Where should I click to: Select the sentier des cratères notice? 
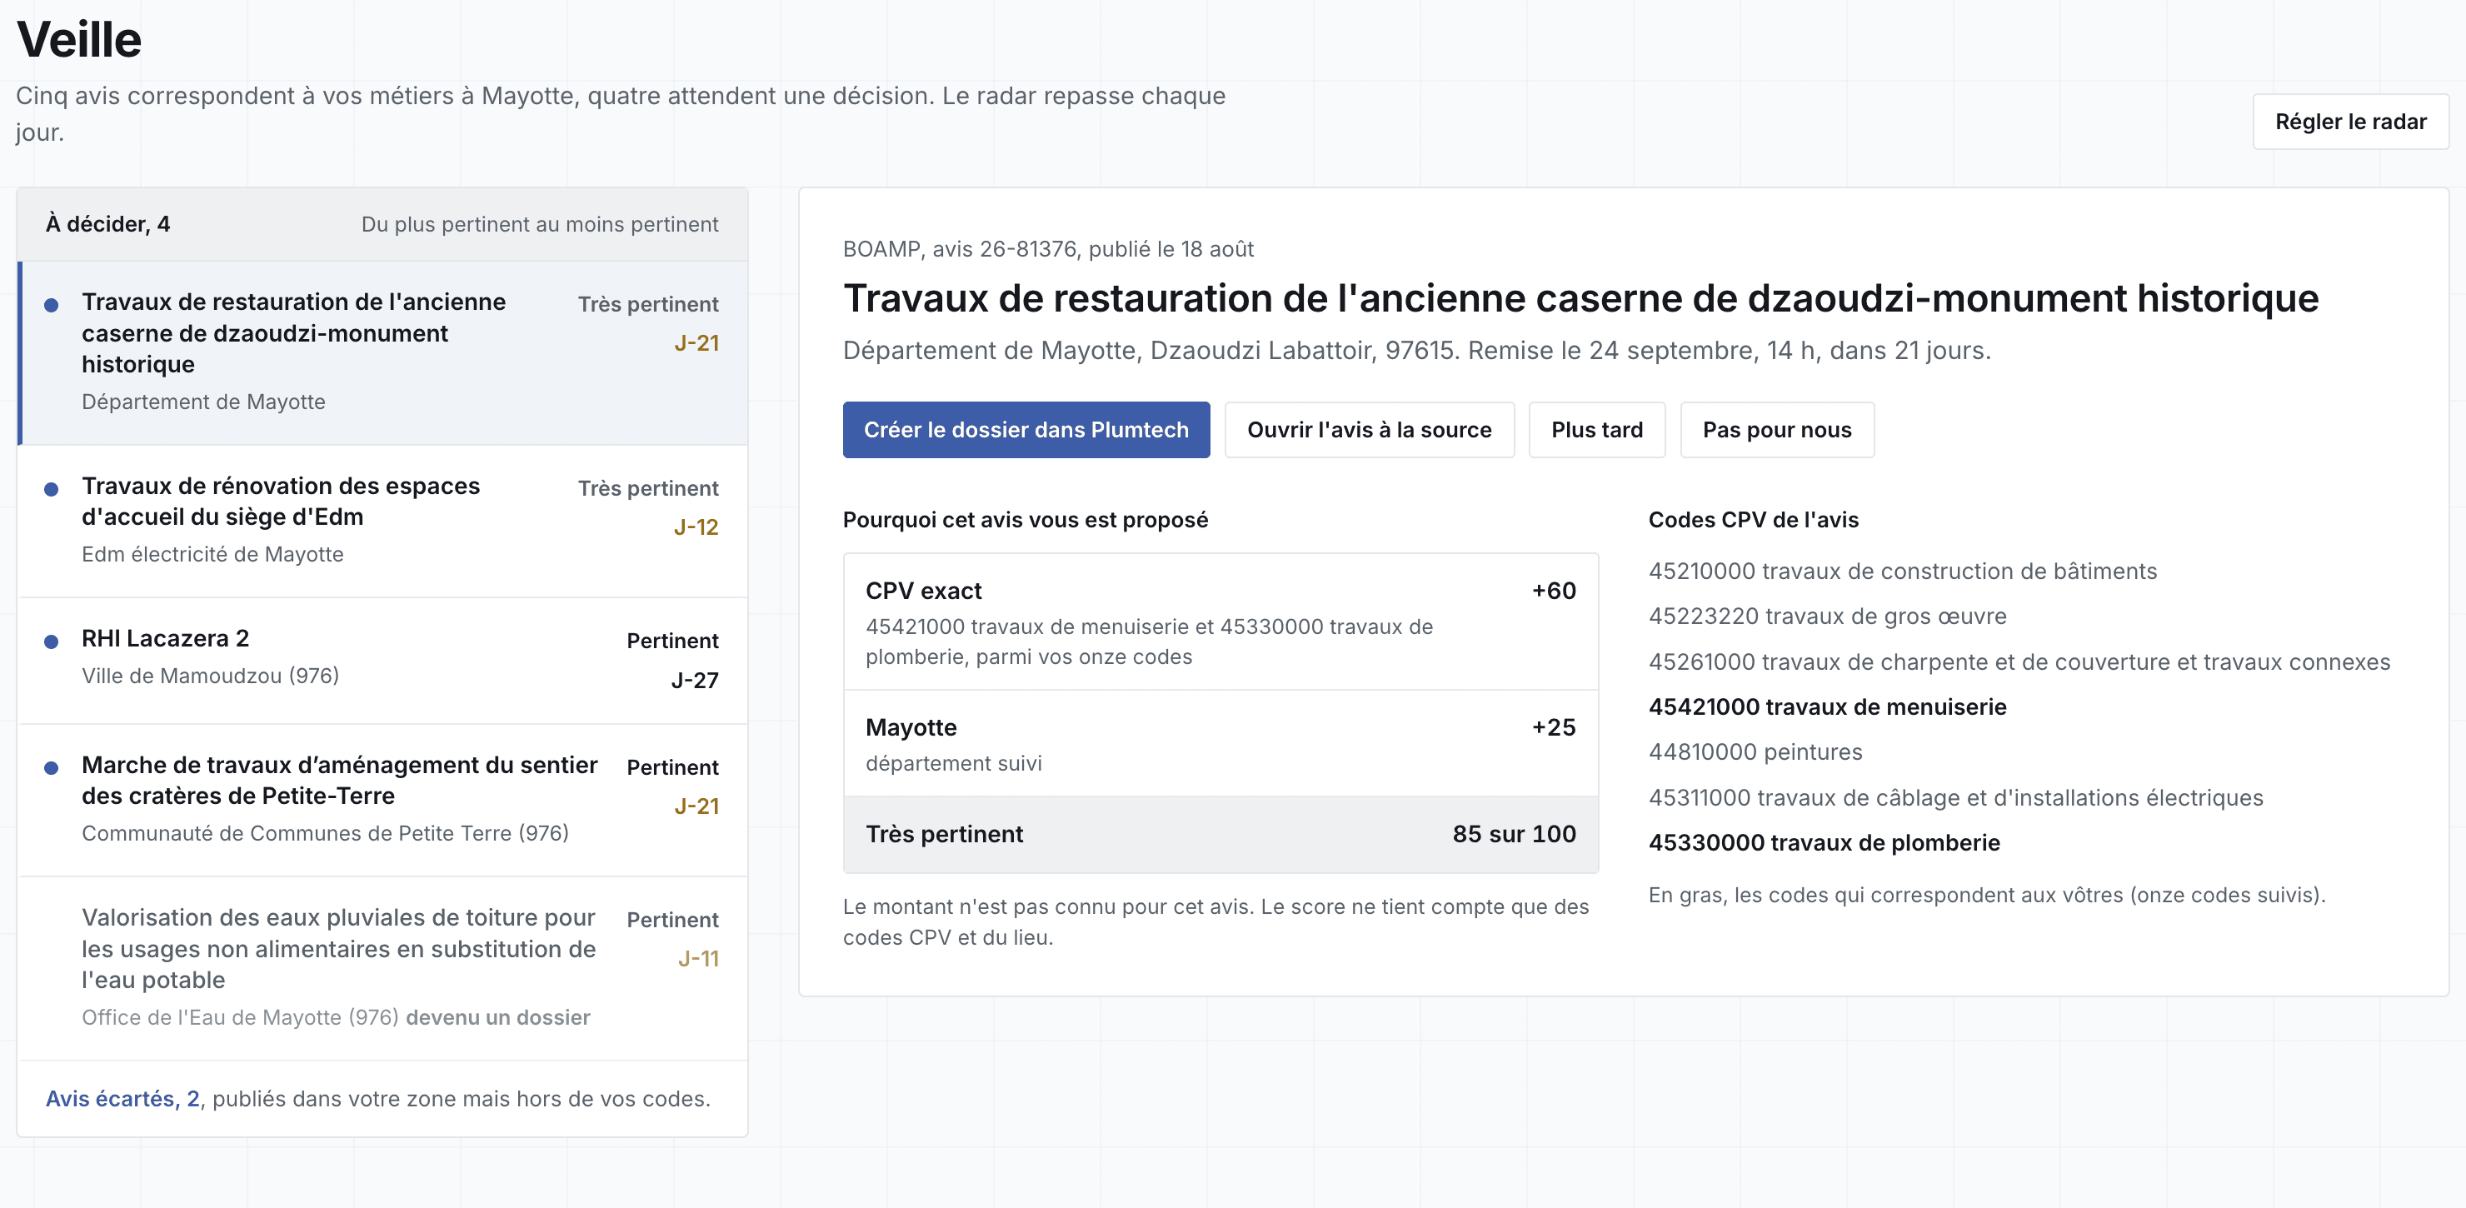tap(383, 799)
